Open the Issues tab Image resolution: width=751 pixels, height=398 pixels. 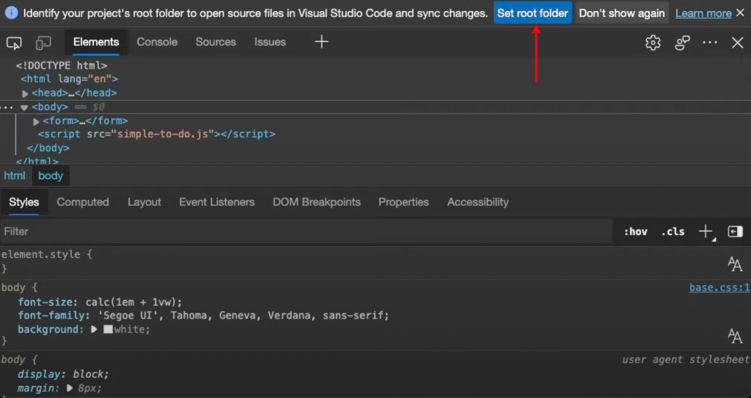tap(270, 42)
